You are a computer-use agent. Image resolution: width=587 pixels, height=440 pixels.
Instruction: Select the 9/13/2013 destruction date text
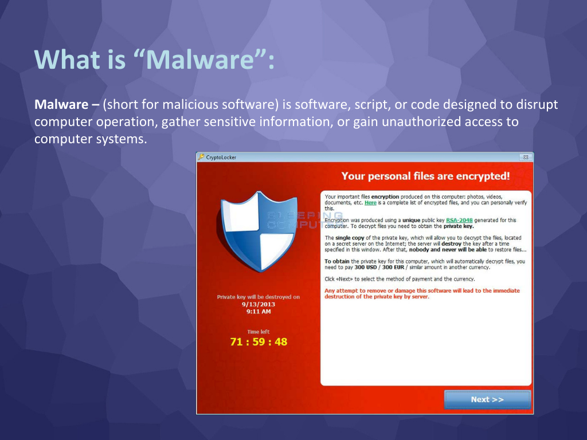(259, 304)
